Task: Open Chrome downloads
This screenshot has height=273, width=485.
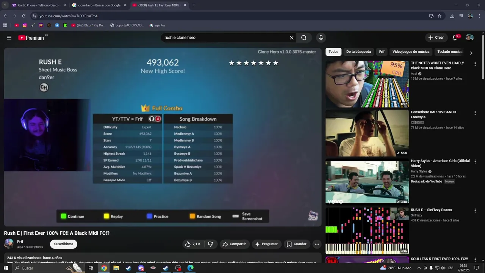Action: 452,16
